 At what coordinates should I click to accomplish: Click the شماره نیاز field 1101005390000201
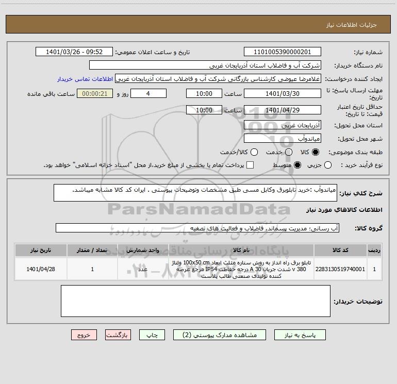coord(283,52)
